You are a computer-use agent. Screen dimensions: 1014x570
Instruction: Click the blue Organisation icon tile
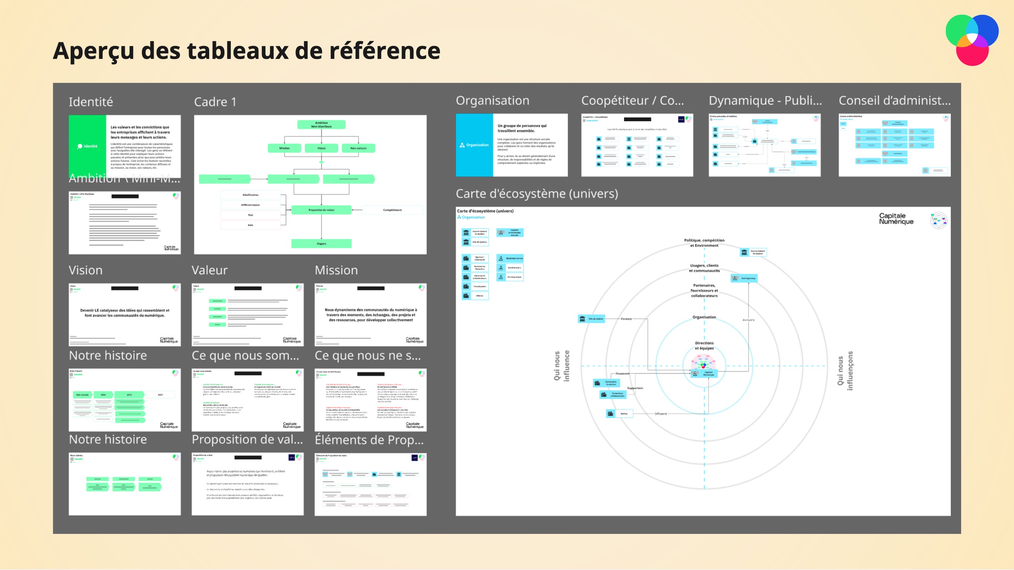pyautogui.click(x=474, y=145)
